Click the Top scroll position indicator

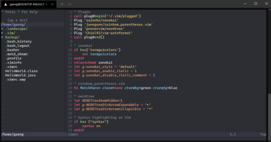tap(263, 135)
